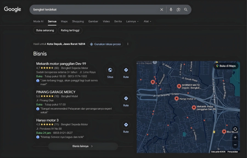247x158 pixels.
Task: Switch to the Berita tab
Action: (x=118, y=21)
